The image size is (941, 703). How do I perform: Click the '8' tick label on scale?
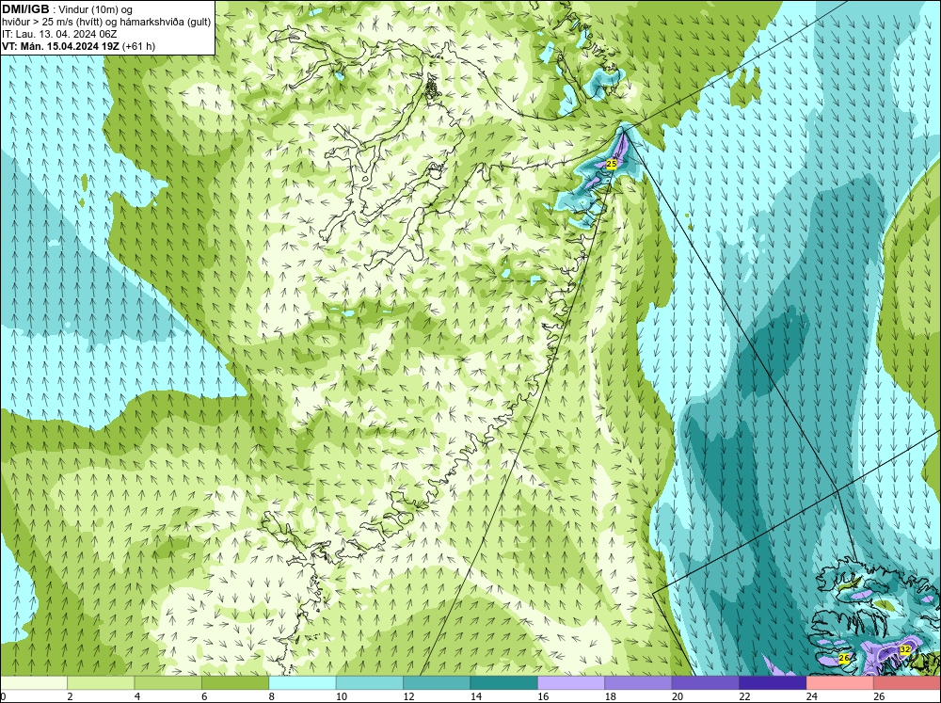pos(272,696)
